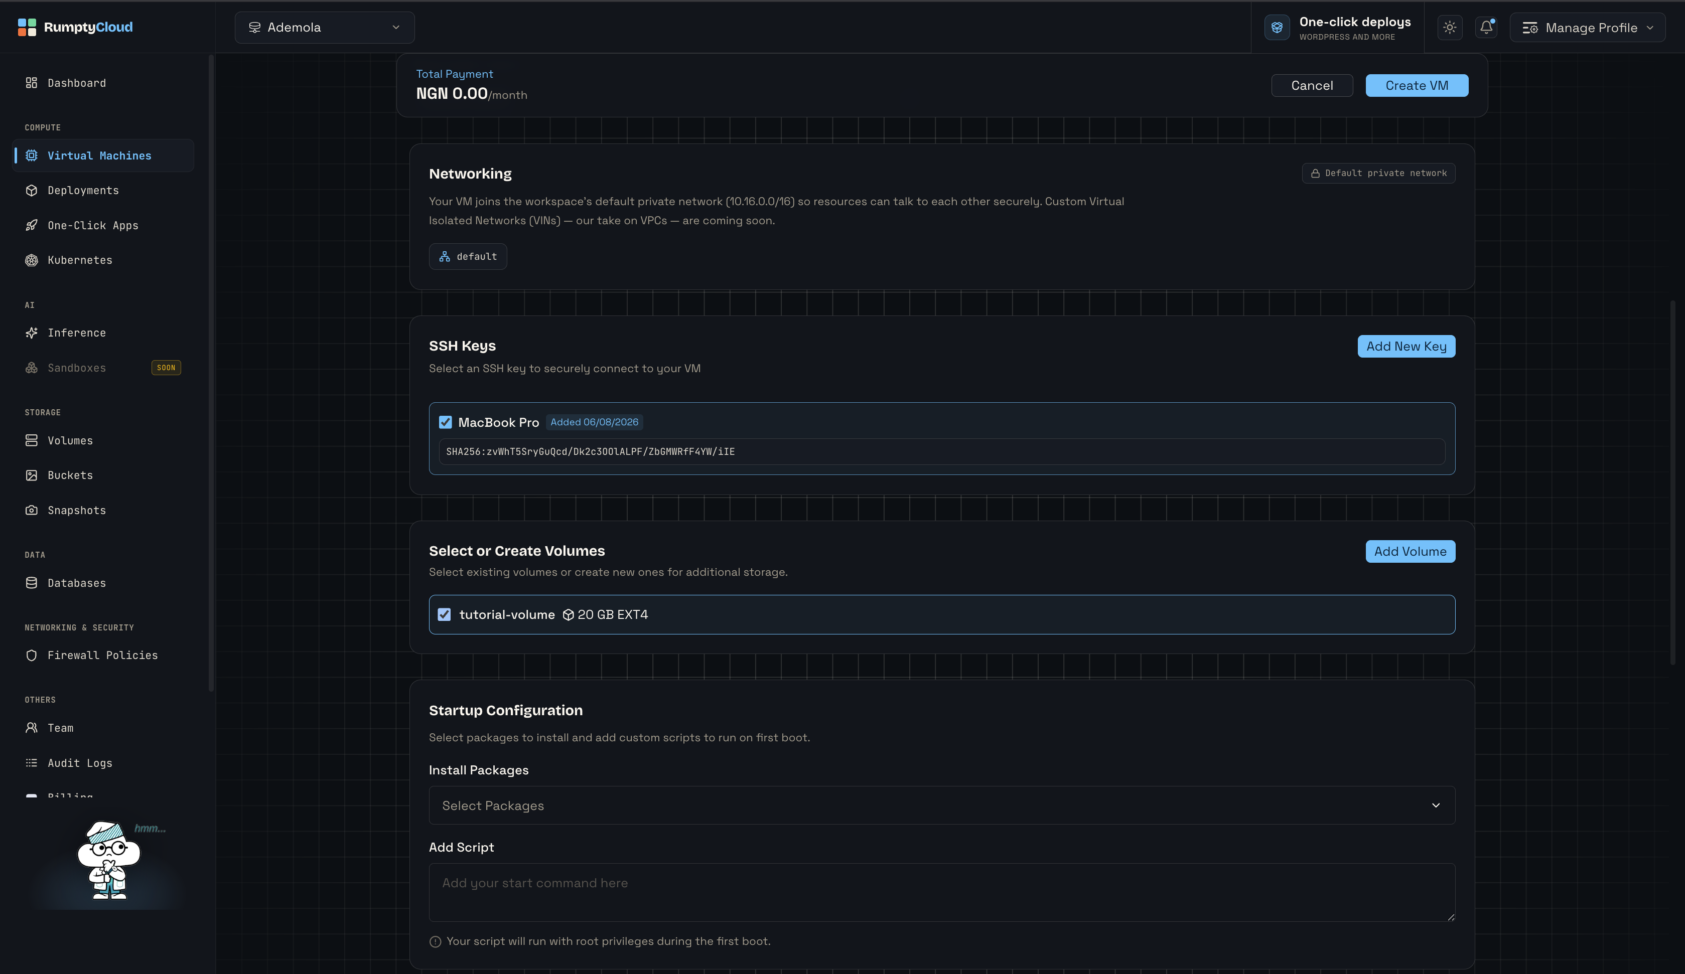1685x974 pixels.
Task: Click the One-Click Apps rocket icon
Action: click(x=32, y=225)
